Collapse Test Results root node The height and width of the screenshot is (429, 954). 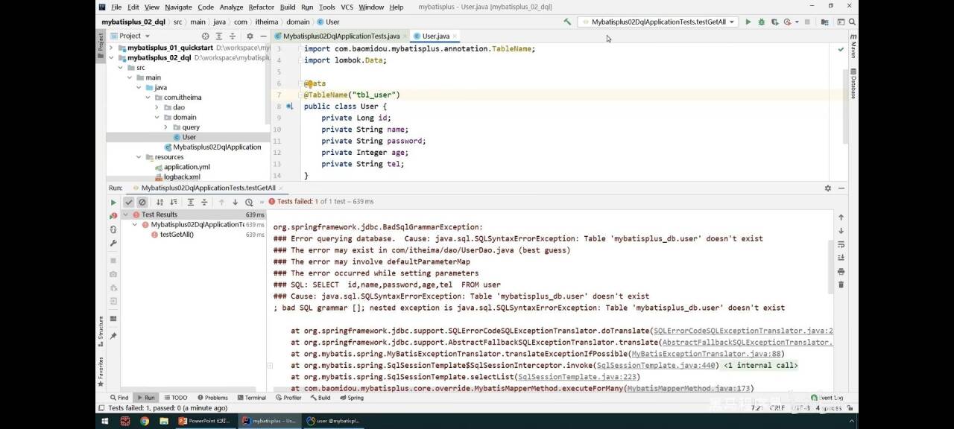coord(126,214)
